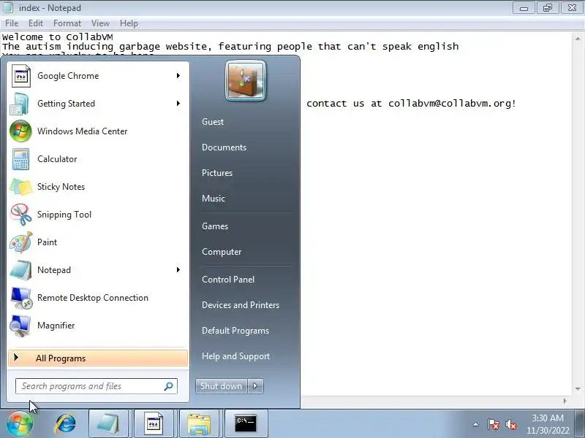Image resolution: width=585 pixels, height=438 pixels.
Task: Open Control Panel
Action: (228, 280)
